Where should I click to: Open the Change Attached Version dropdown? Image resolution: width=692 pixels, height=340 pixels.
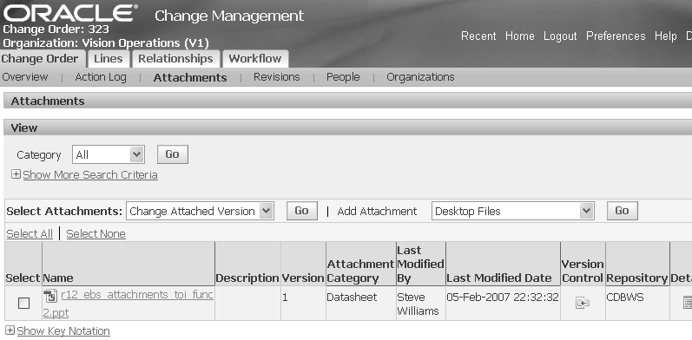(x=200, y=211)
